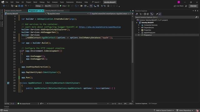Click the folder browse icon after Hot Reload
The height and width of the screenshot is (112, 200).
(x=82, y=6)
